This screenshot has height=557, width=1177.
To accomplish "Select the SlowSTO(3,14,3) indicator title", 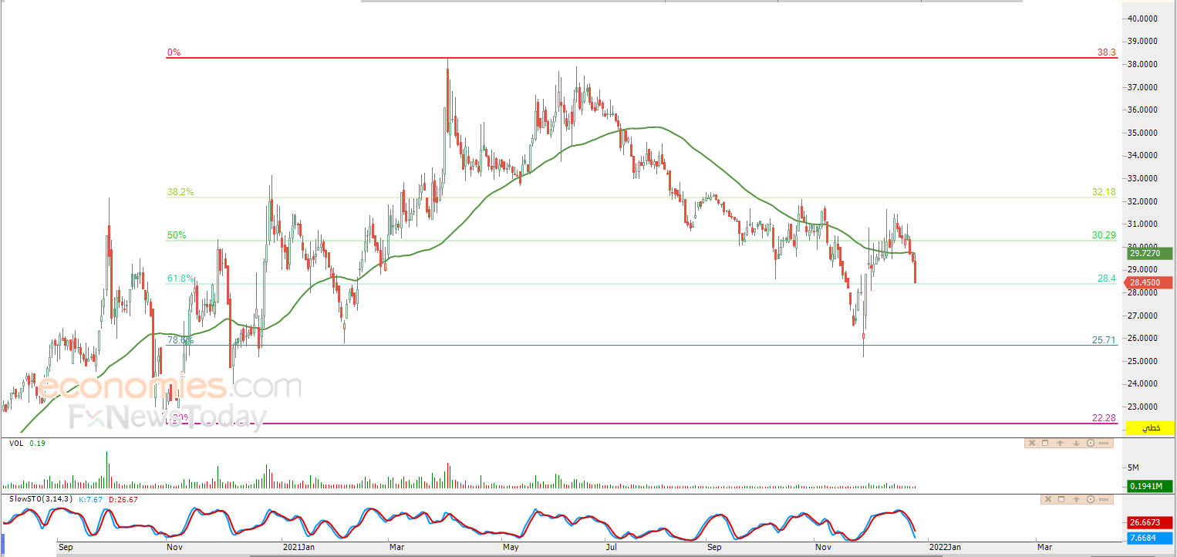I will coord(42,500).
